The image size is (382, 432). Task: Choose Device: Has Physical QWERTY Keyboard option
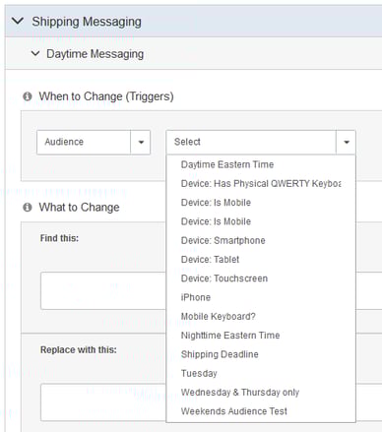point(261,183)
